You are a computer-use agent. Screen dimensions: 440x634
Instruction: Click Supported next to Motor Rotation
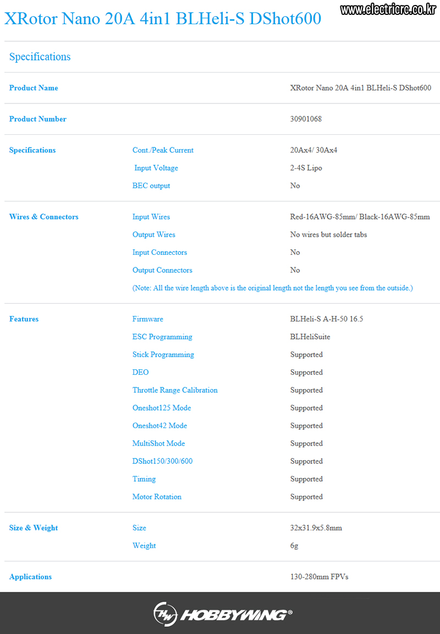(306, 497)
